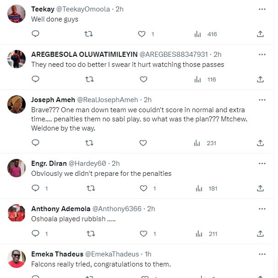278x278 pixels.
Task: Share Teekay's tweet via share icon
Action: tap(260, 34)
